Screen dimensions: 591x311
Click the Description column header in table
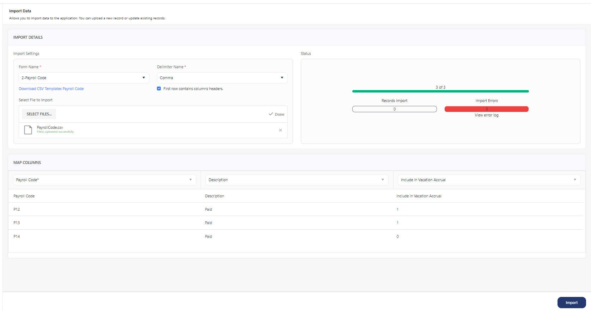click(x=214, y=196)
